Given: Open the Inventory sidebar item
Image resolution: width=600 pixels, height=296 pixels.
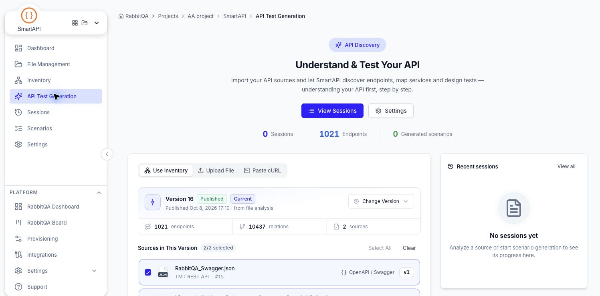Looking at the screenshot, I should pos(56,80).
